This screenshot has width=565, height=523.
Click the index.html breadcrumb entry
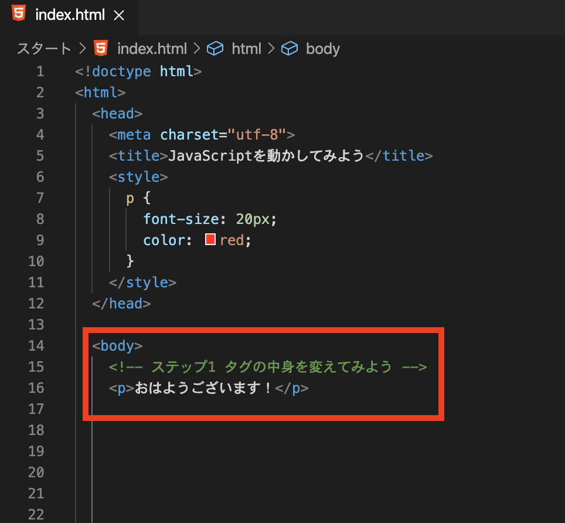[x=152, y=49]
